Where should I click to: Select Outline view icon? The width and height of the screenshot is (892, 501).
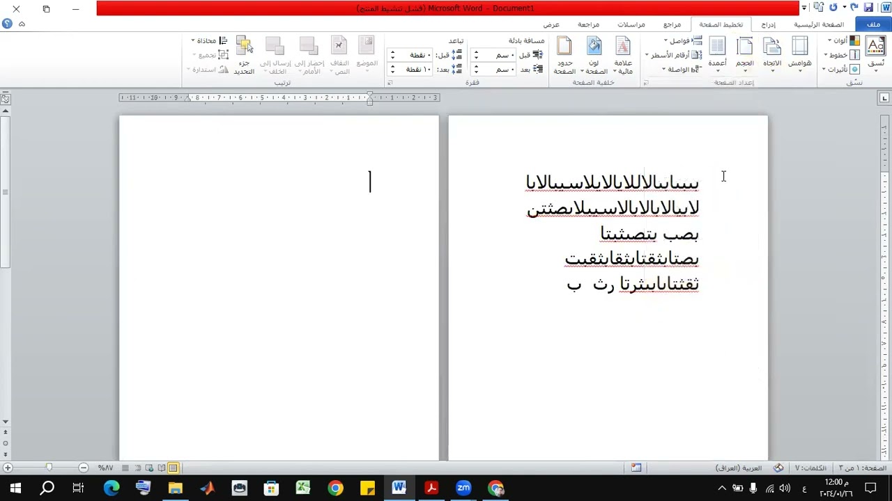click(x=138, y=468)
